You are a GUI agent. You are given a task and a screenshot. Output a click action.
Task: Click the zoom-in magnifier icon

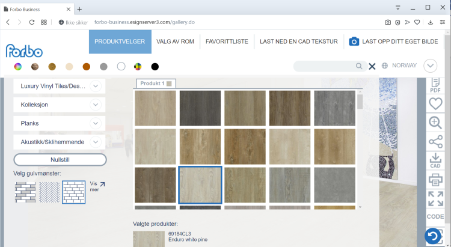pyautogui.click(x=435, y=123)
